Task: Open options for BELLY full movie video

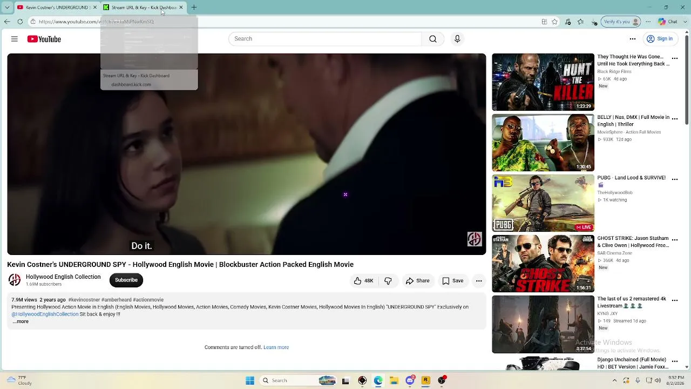Action: (675, 118)
